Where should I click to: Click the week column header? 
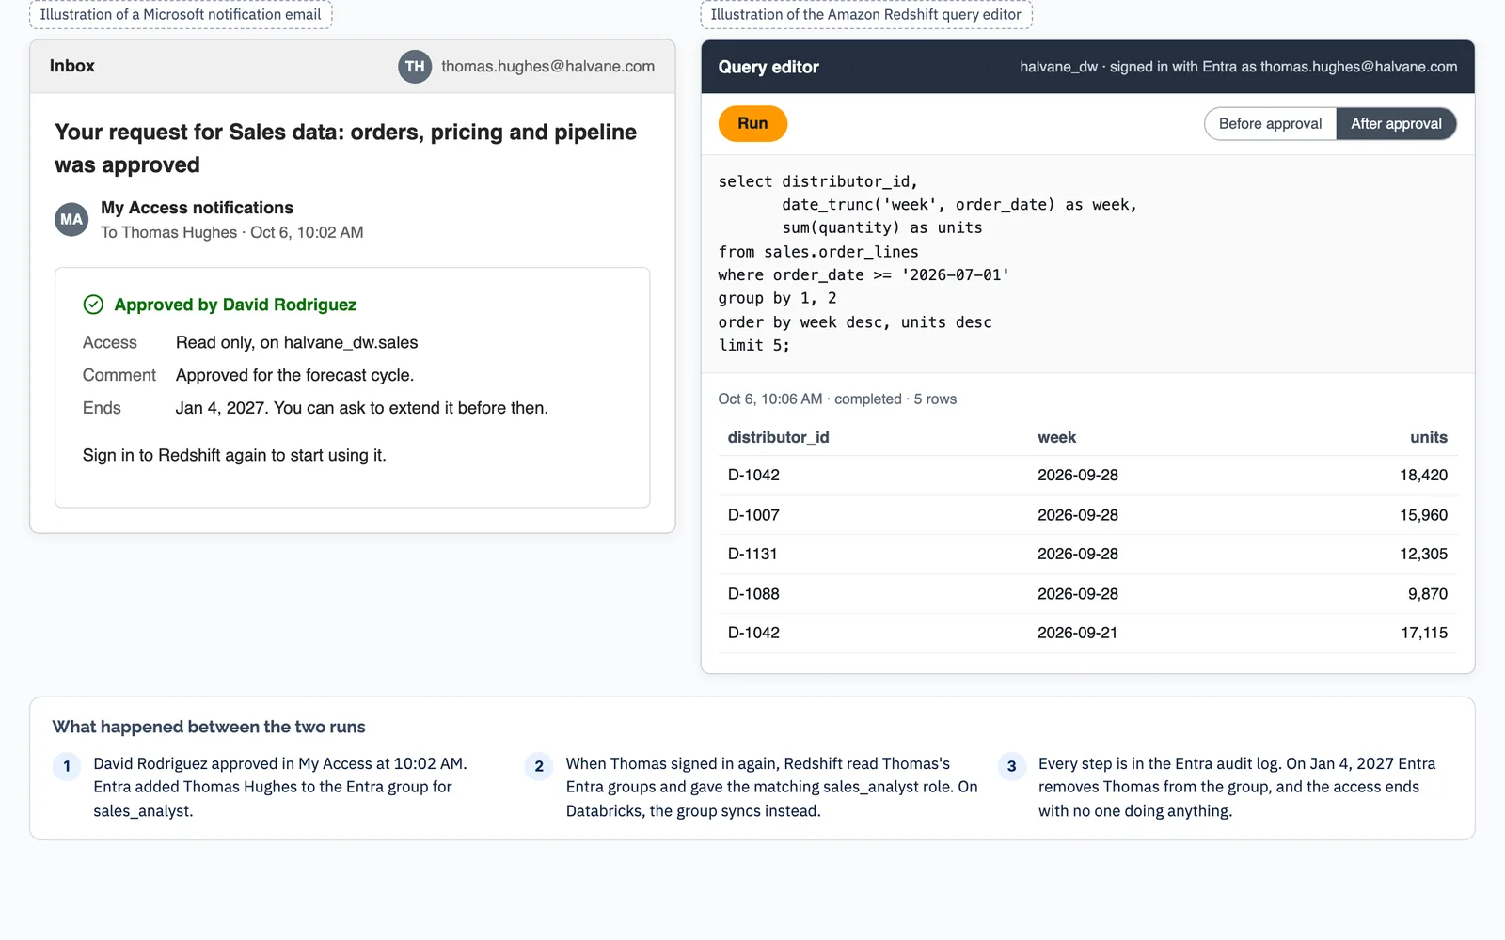click(x=1056, y=437)
